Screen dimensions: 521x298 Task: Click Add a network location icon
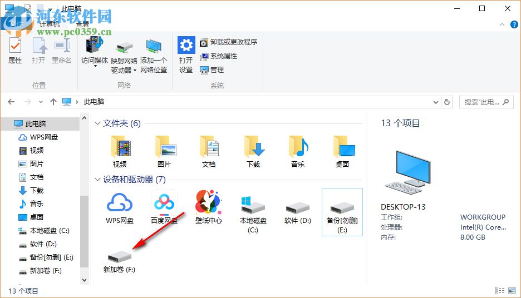[x=154, y=47]
